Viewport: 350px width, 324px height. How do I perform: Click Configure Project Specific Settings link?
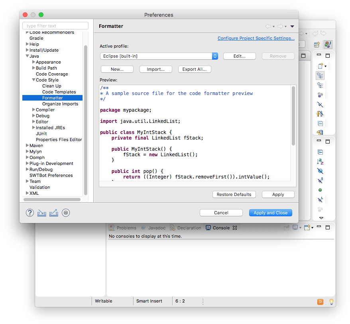[256, 38]
